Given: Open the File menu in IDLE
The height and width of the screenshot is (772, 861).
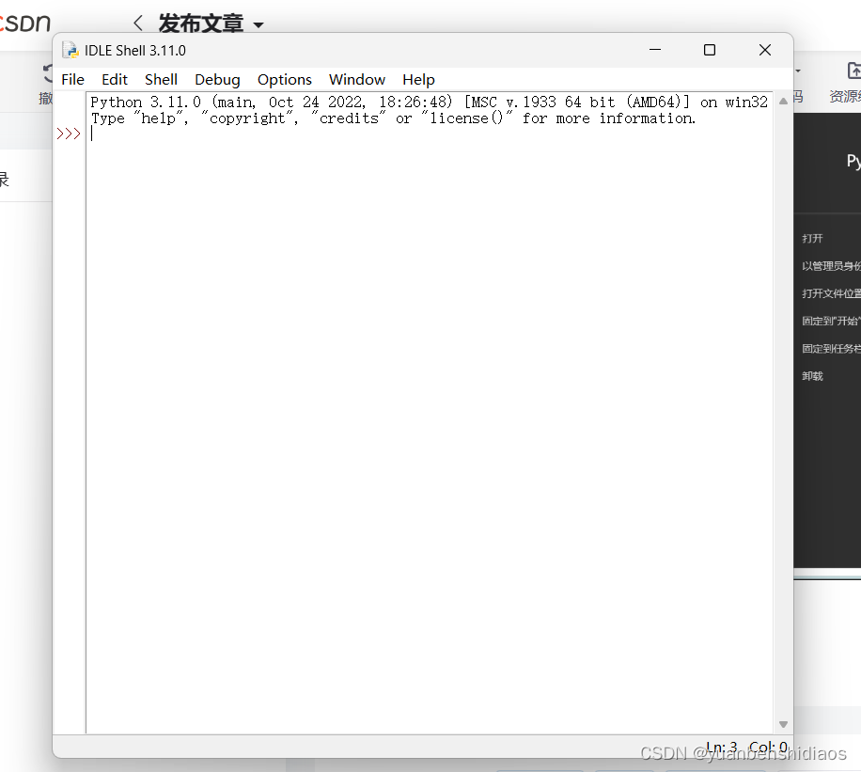Looking at the screenshot, I should 72,79.
